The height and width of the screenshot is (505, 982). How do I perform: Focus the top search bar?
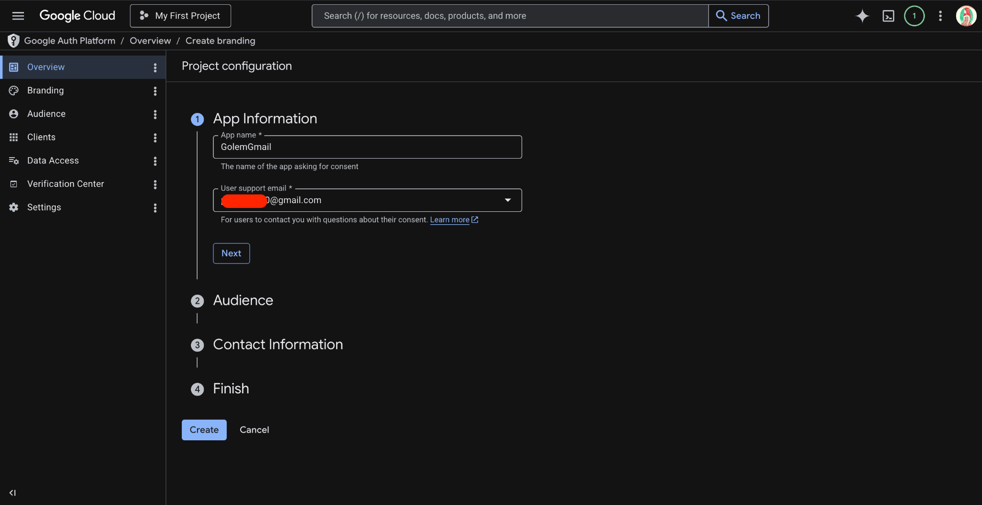[510, 16]
